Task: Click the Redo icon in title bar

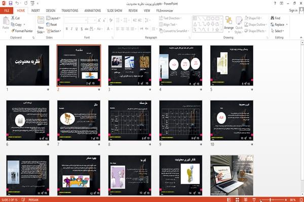Action: click(x=26, y=3)
